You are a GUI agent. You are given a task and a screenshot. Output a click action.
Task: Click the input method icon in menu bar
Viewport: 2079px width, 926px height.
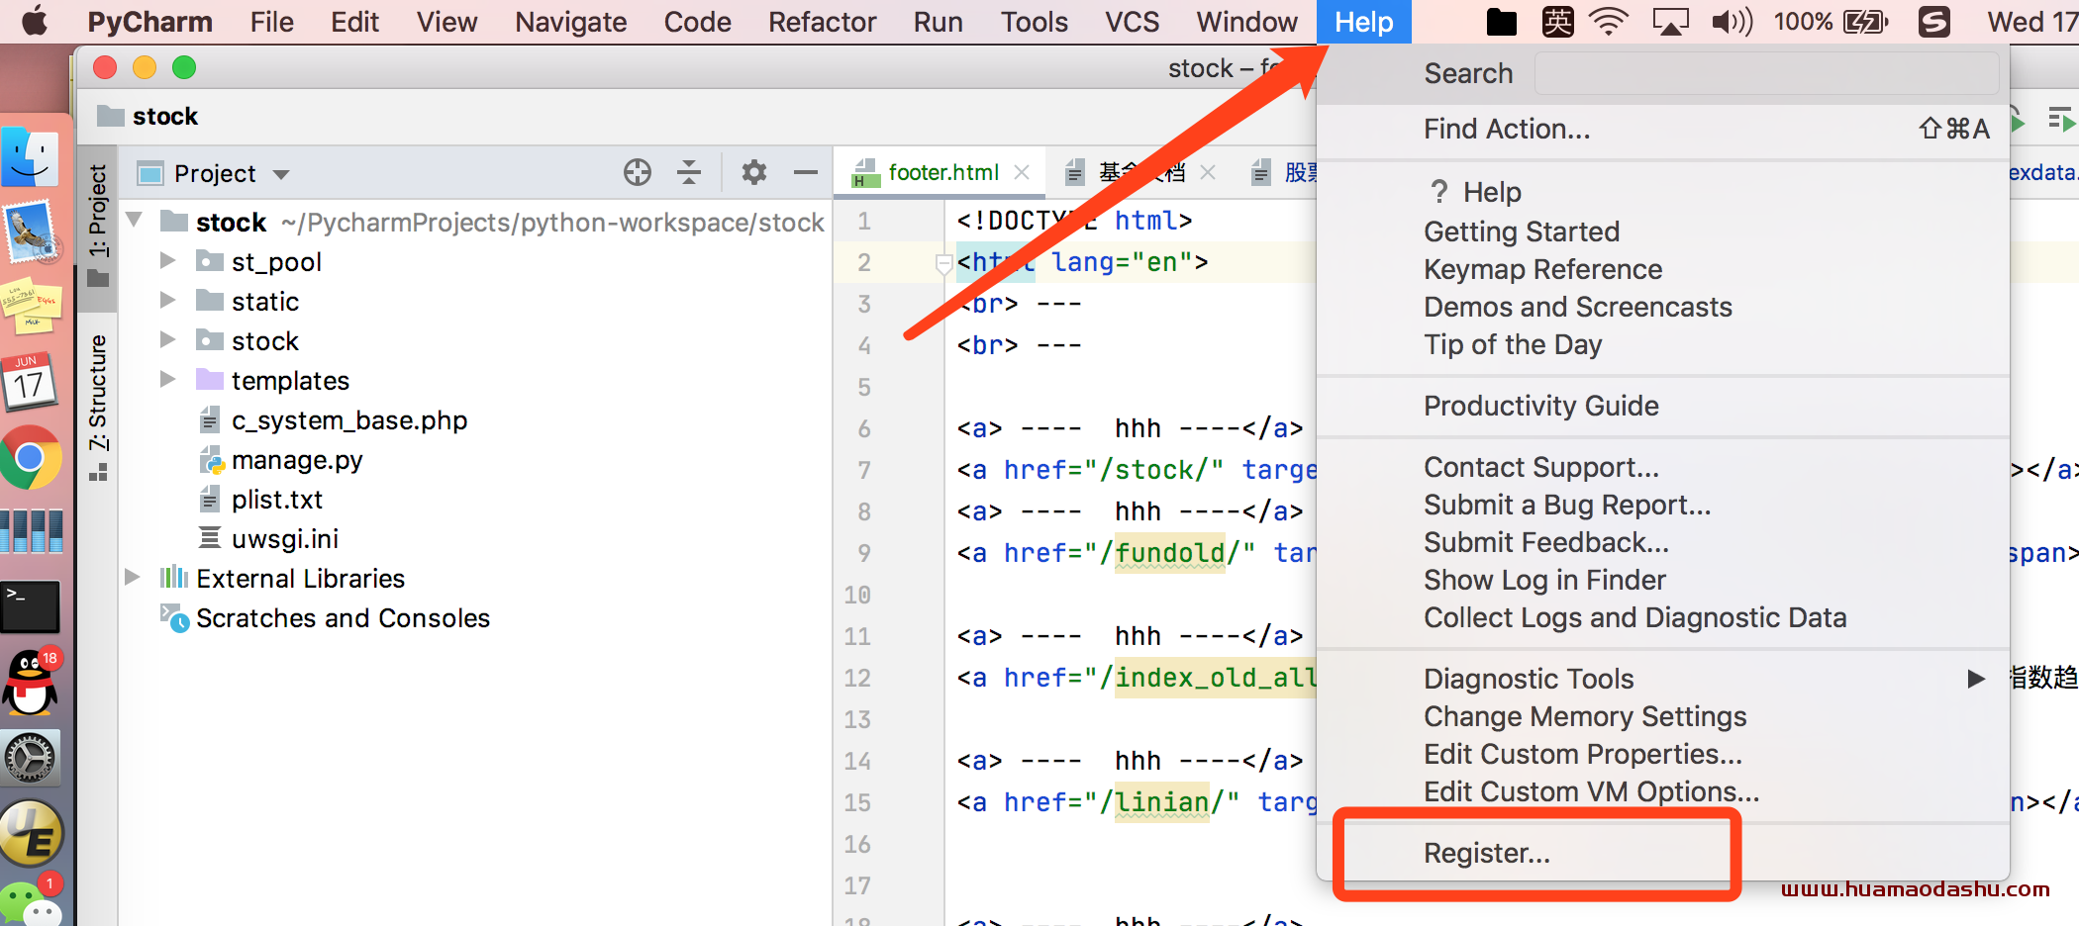tap(1557, 22)
